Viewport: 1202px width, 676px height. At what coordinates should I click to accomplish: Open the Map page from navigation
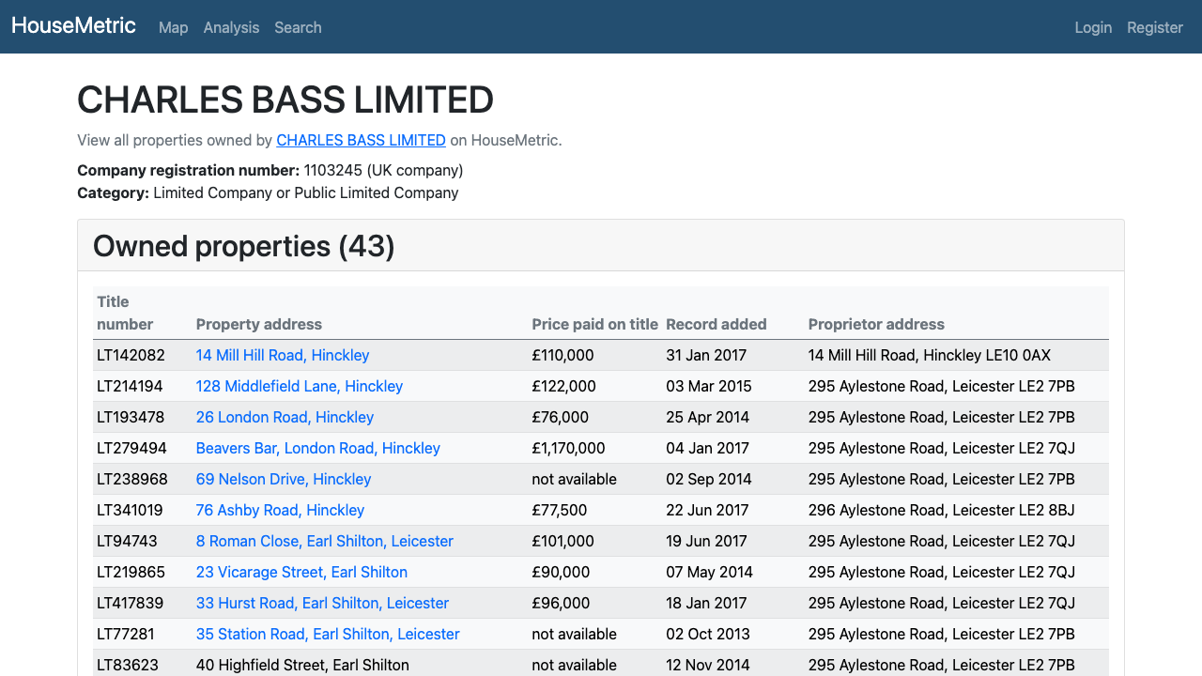173,27
